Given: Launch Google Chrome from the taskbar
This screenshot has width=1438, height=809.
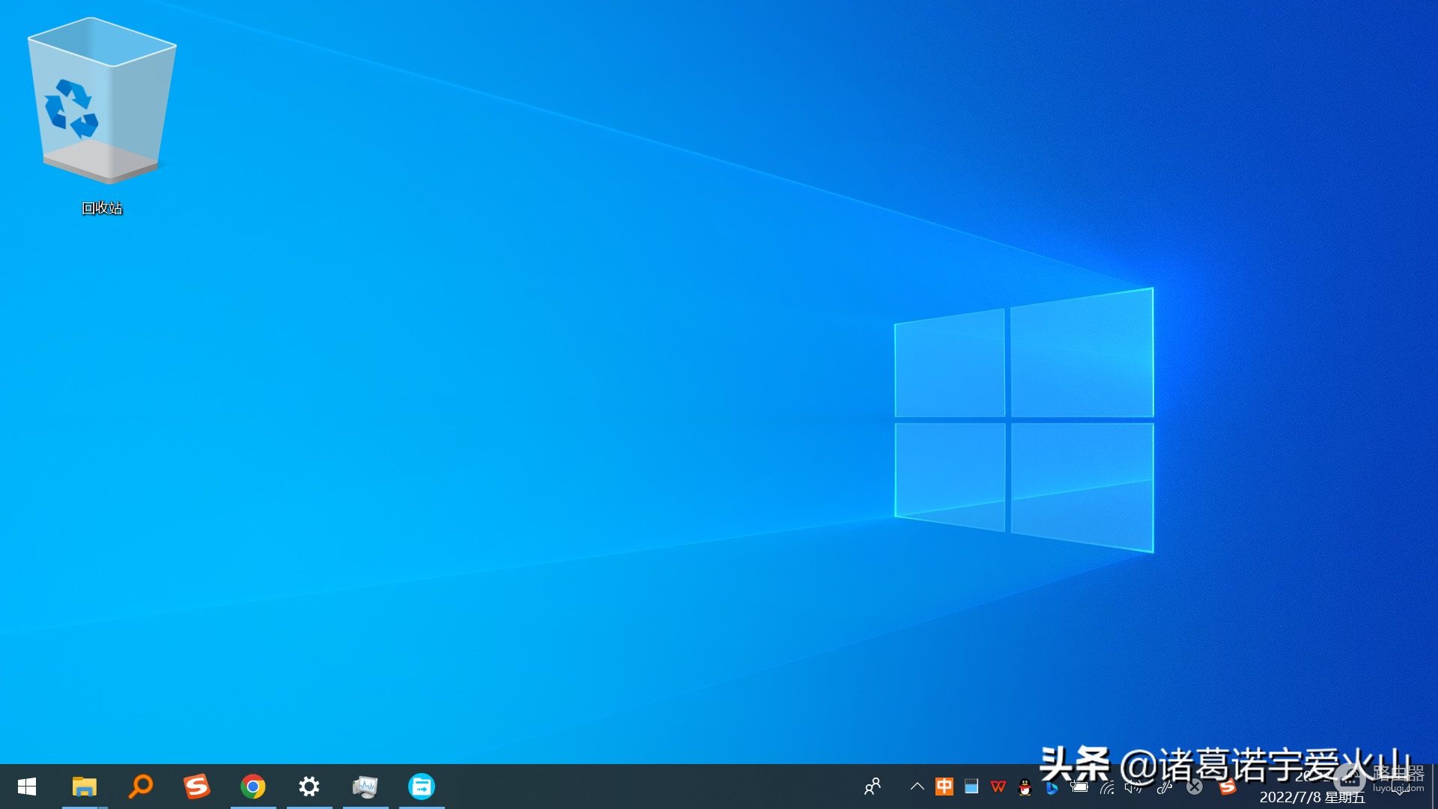Looking at the screenshot, I should tap(253, 787).
